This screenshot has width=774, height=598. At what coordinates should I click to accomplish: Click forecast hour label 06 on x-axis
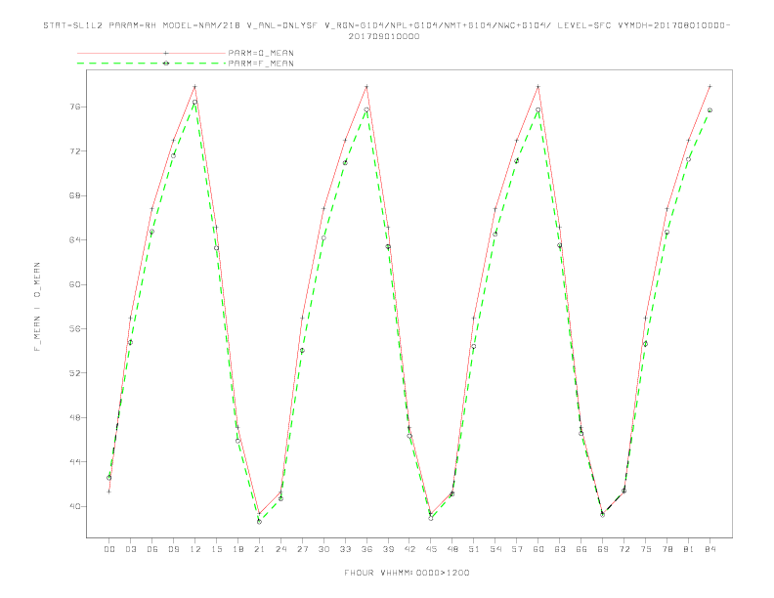(152, 549)
